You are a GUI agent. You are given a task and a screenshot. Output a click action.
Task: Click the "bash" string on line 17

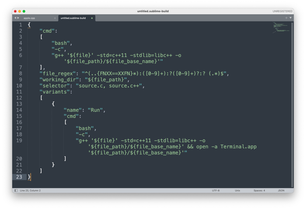[85, 128]
